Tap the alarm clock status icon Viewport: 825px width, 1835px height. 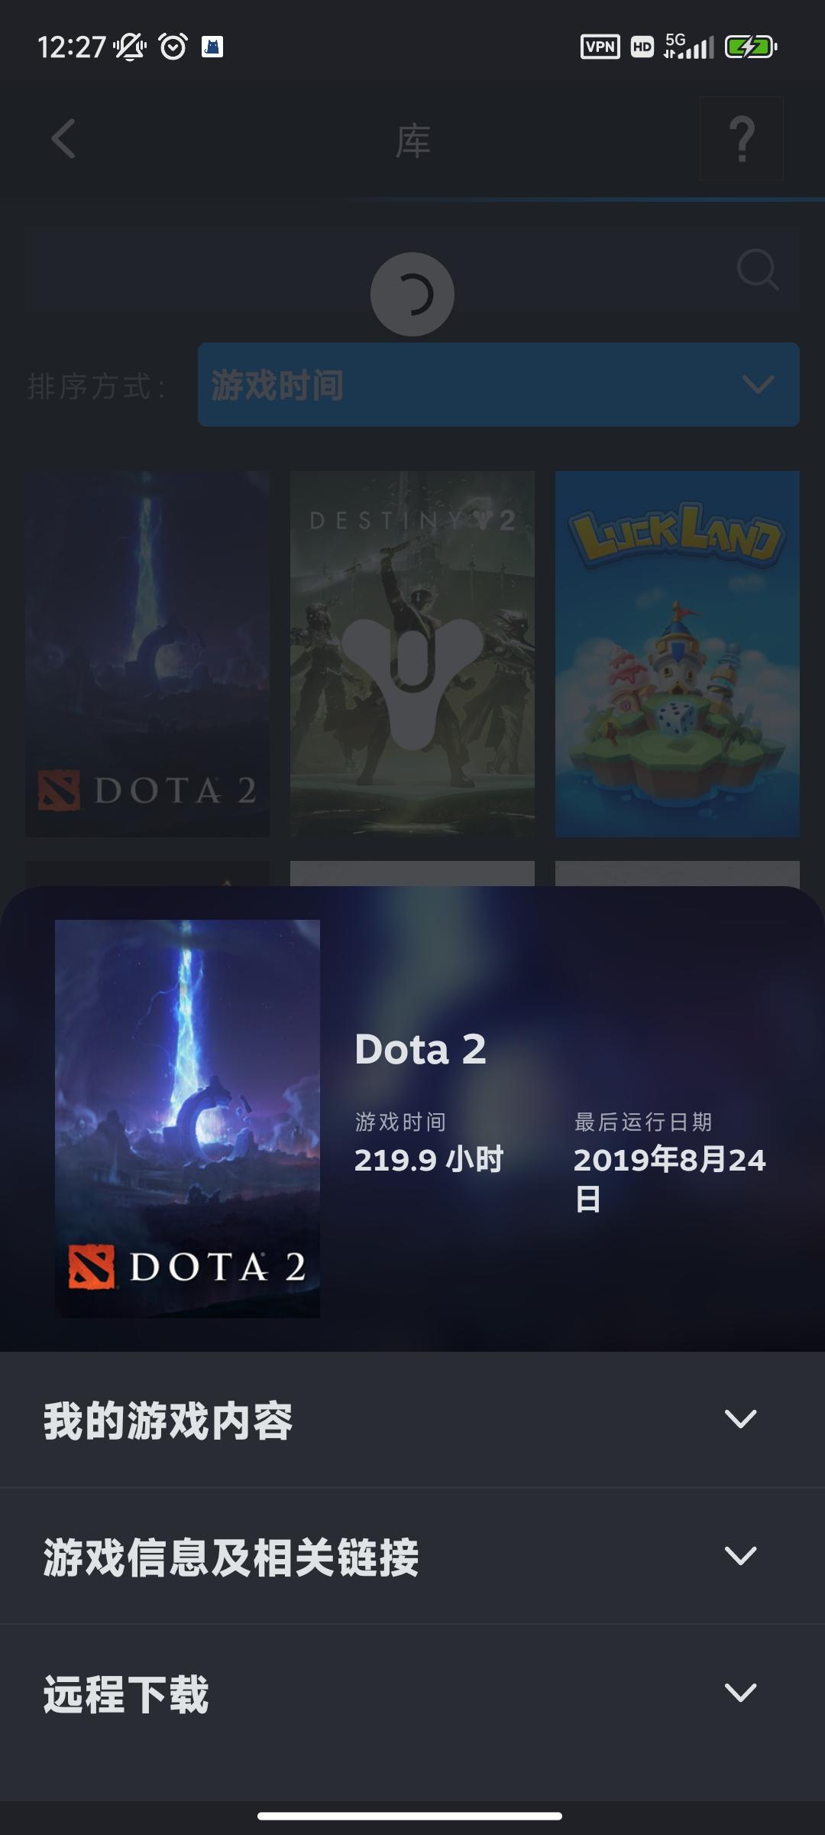tap(173, 47)
